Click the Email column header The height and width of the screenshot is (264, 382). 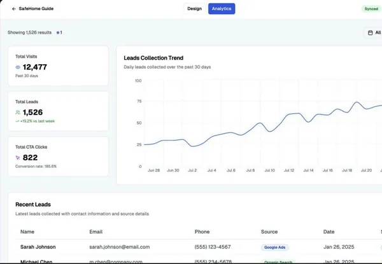[95, 232]
